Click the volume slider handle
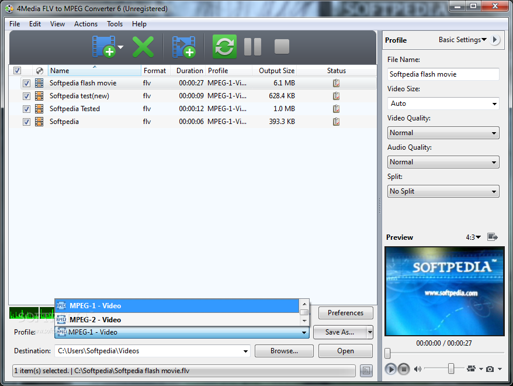513x386 pixels. pos(451,368)
